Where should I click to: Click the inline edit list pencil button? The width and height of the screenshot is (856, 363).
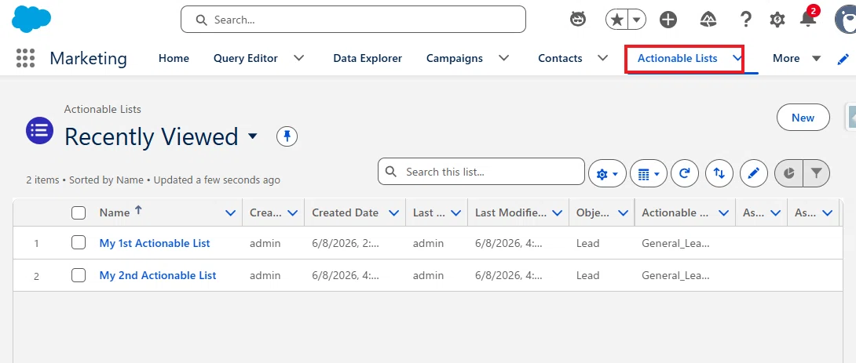coord(754,174)
